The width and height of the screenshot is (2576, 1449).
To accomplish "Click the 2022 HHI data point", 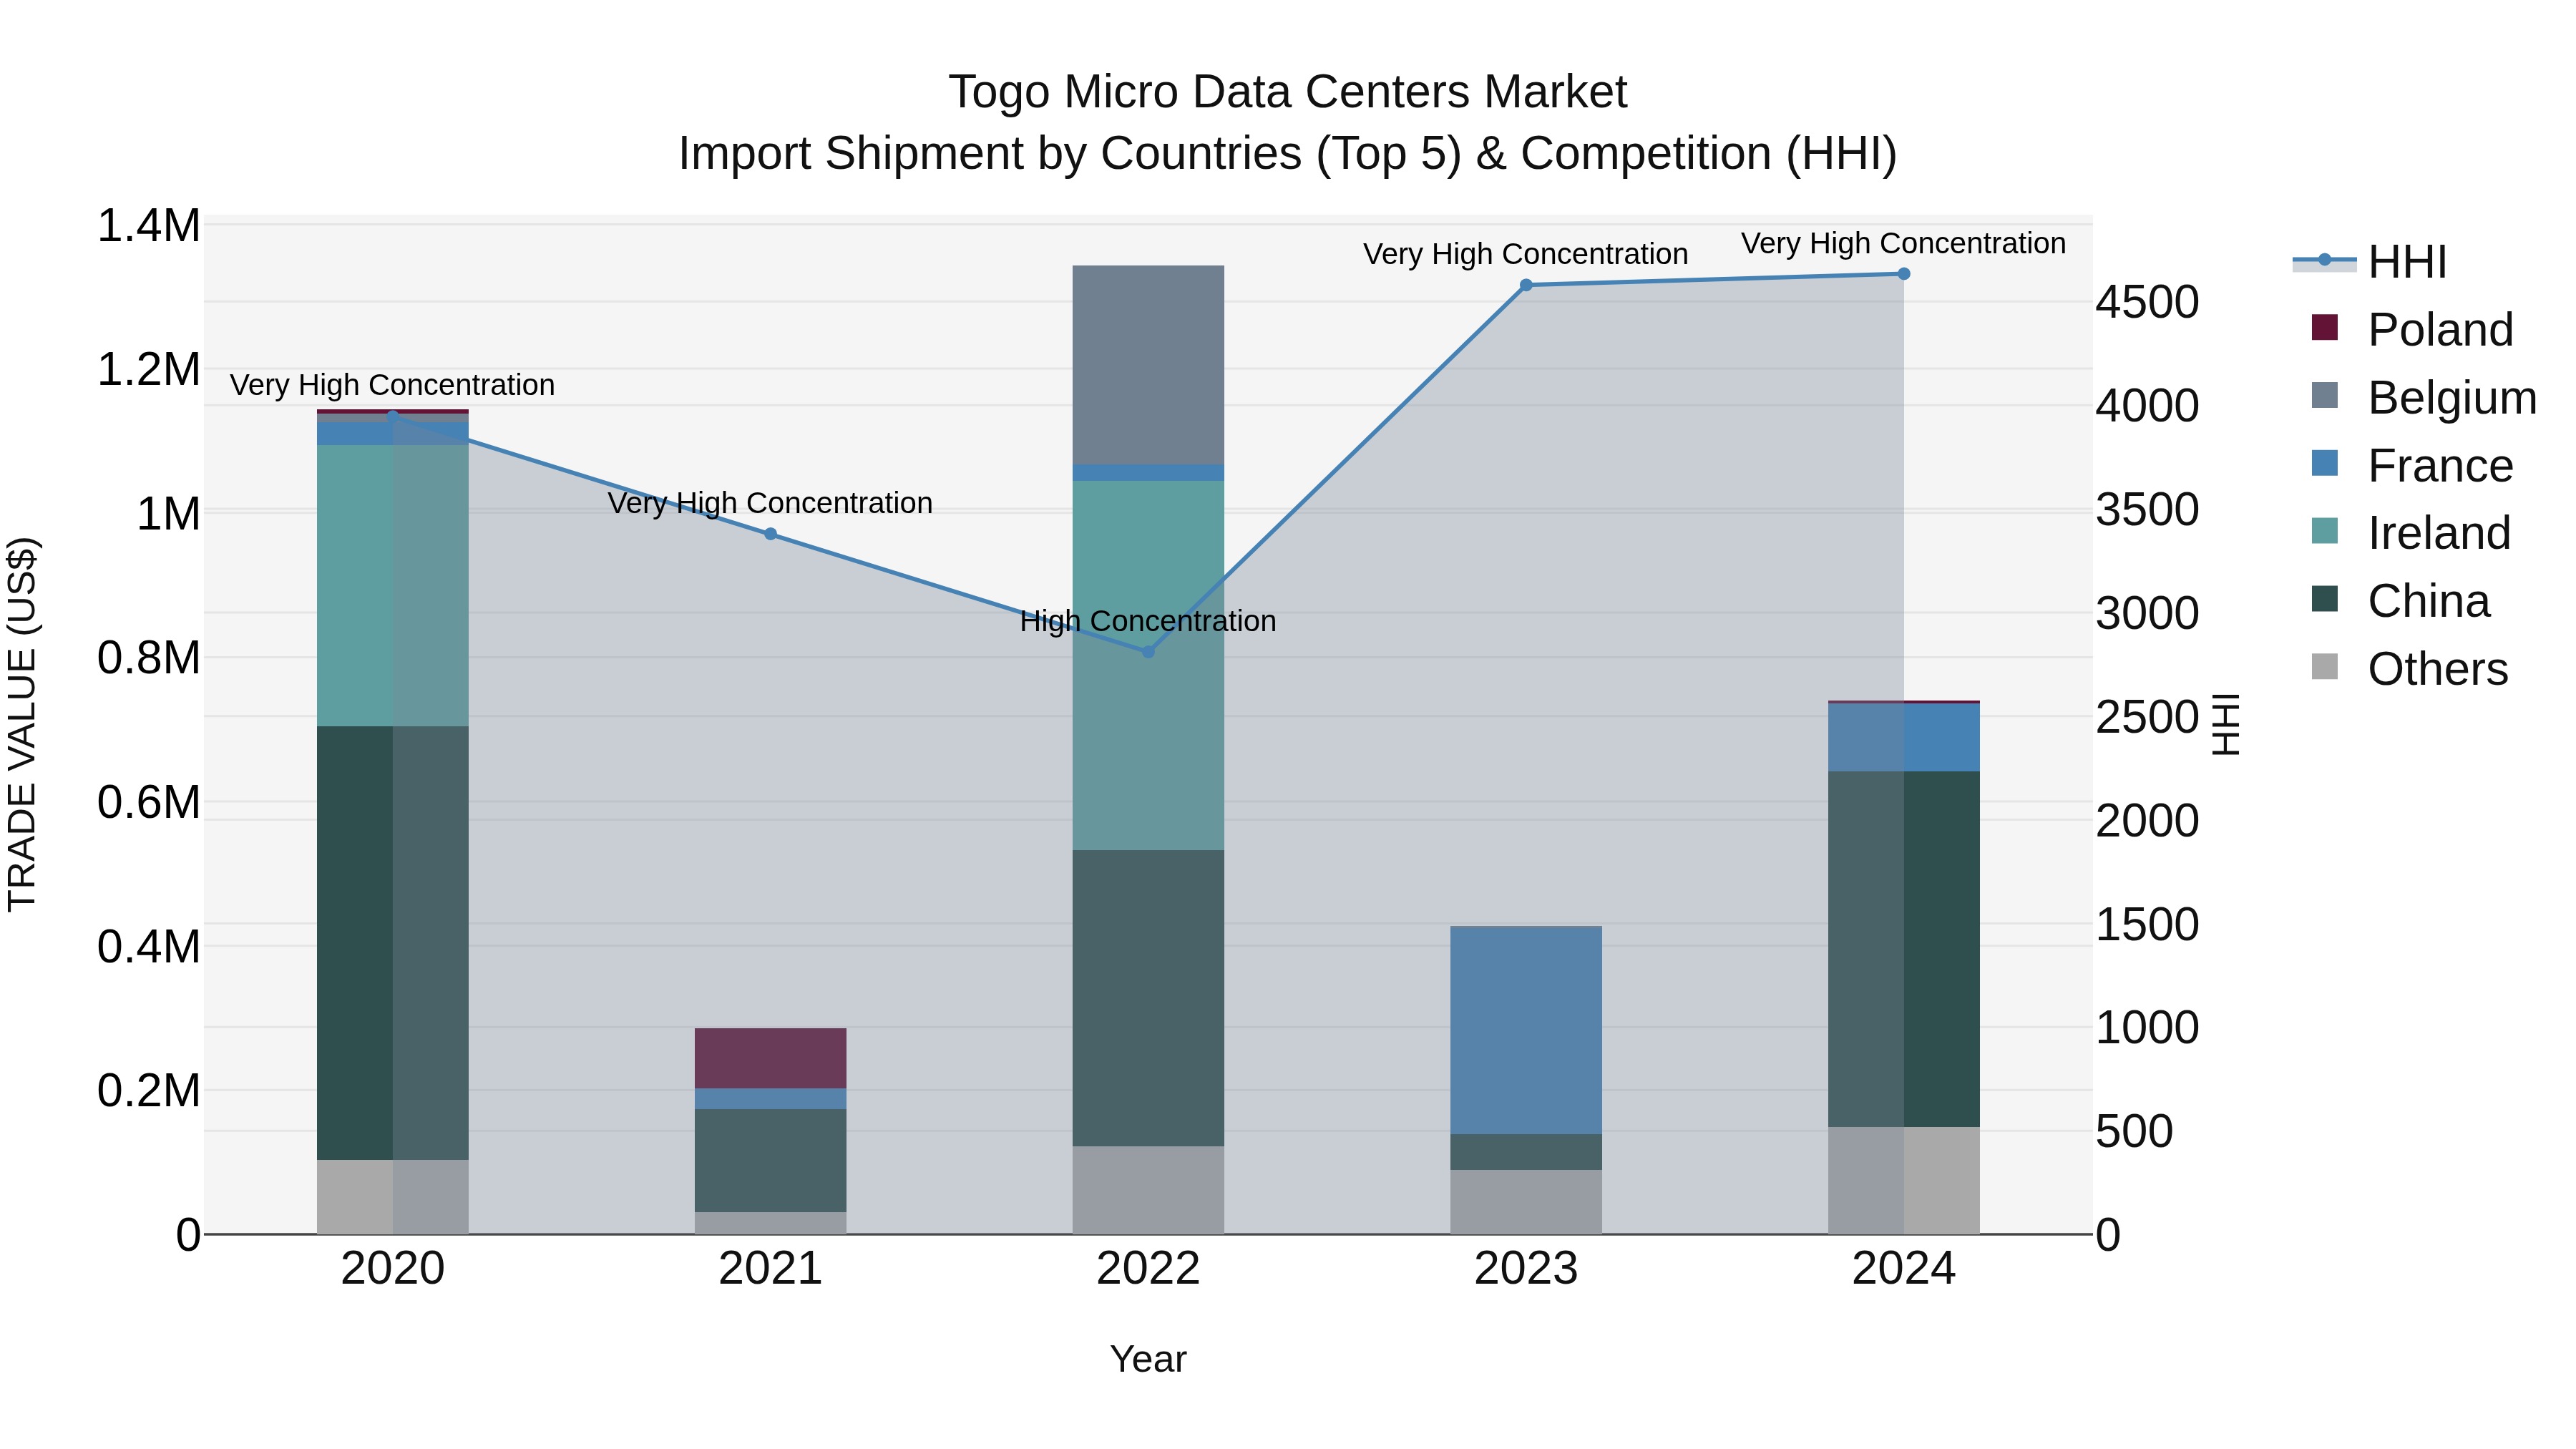I will [x=1148, y=652].
